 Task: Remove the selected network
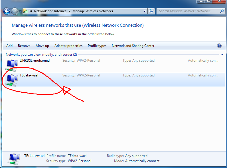[x=24, y=46]
